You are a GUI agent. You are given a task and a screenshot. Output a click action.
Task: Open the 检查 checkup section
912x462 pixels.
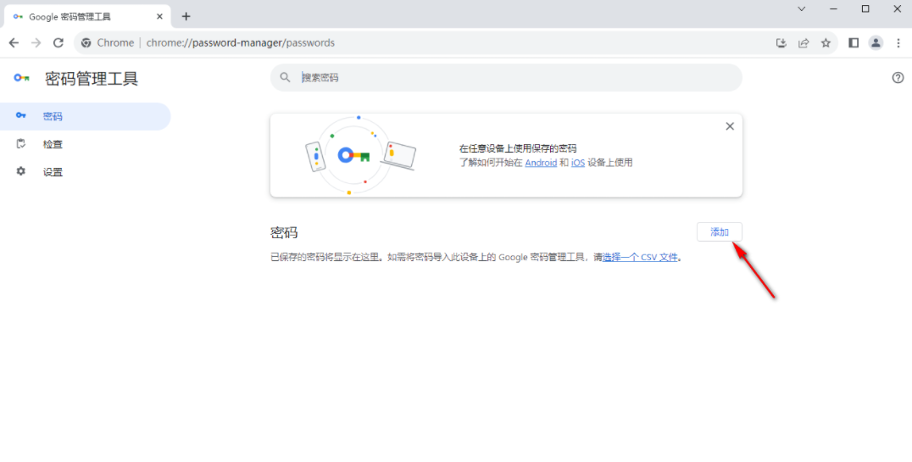click(x=85, y=144)
